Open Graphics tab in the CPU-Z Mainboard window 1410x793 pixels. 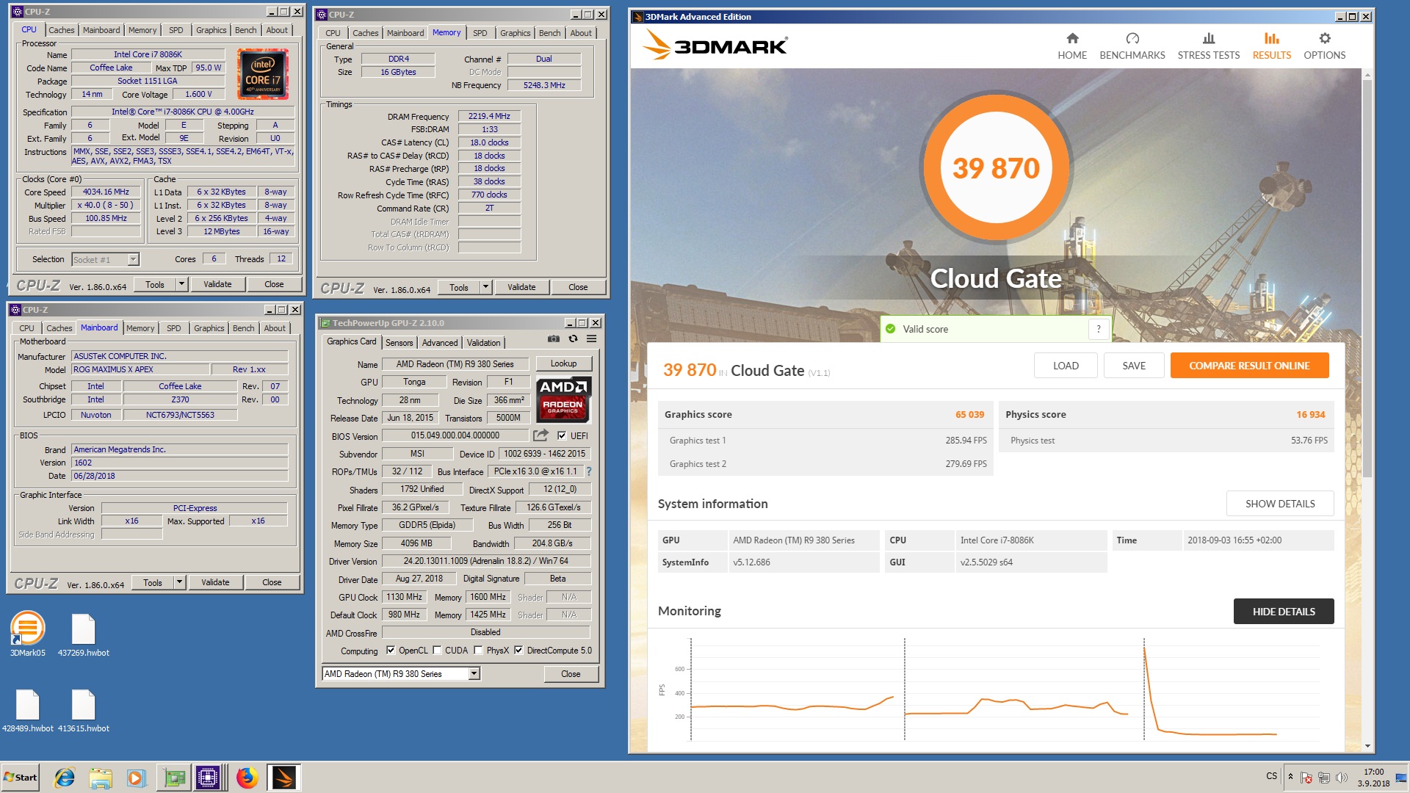209,328
